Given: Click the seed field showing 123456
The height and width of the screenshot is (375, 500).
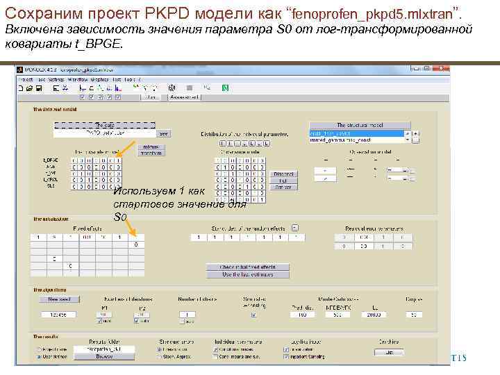Looking at the screenshot, I should pyautogui.click(x=58, y=315).
